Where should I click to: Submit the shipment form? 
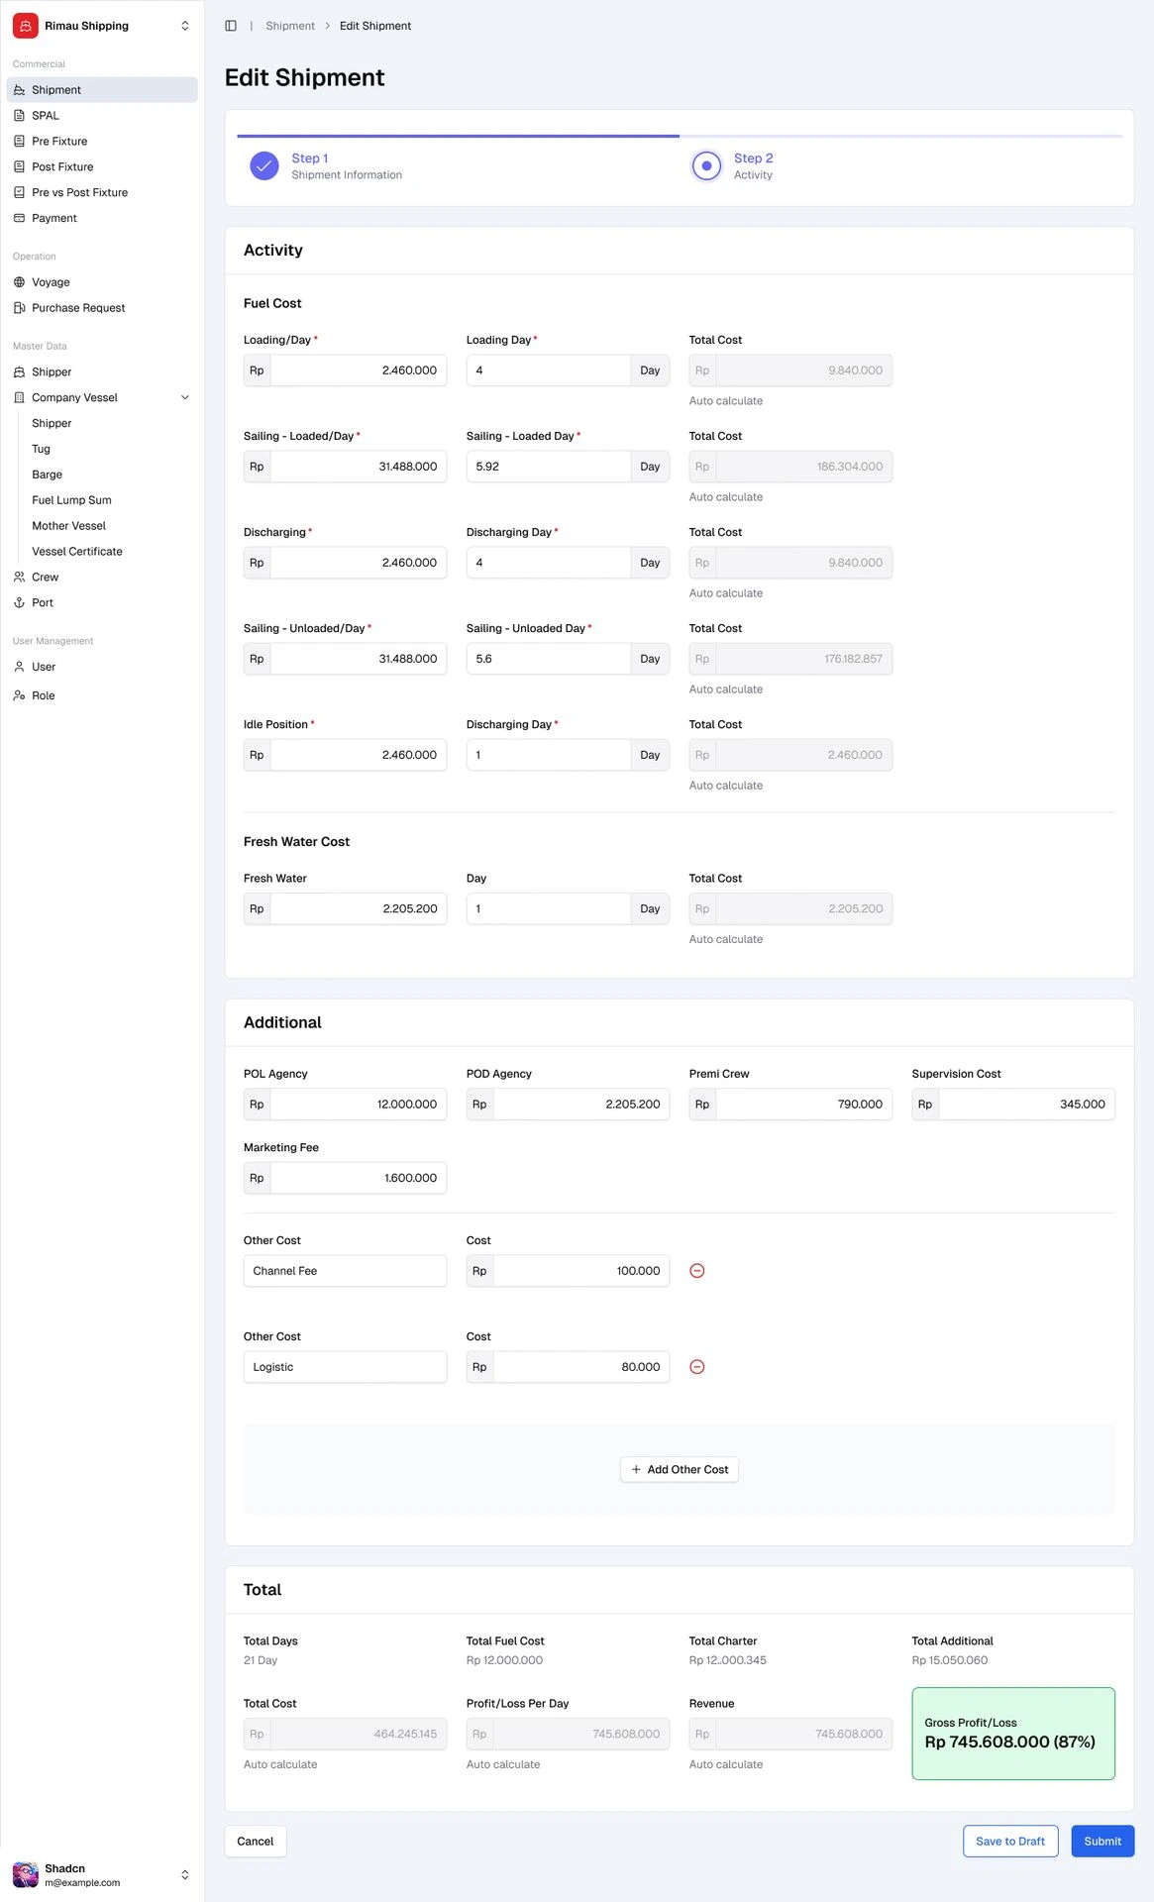[x=1102, y=1841]
